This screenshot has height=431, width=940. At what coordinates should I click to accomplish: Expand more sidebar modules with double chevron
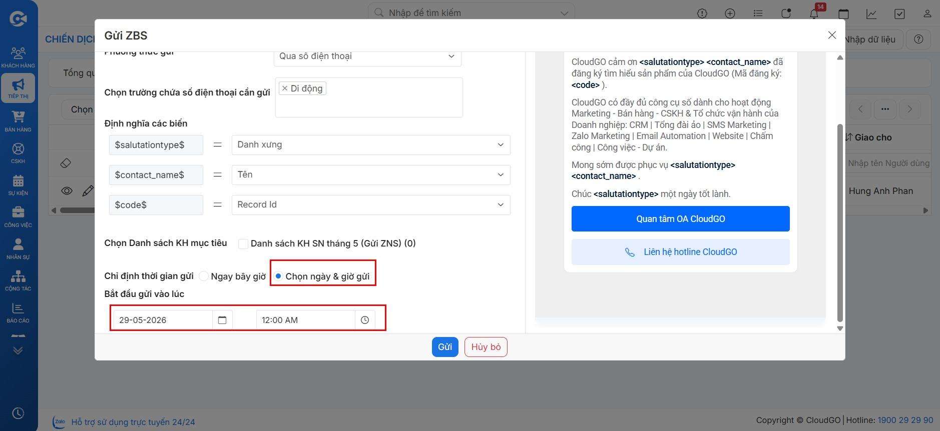click(18, 350)
